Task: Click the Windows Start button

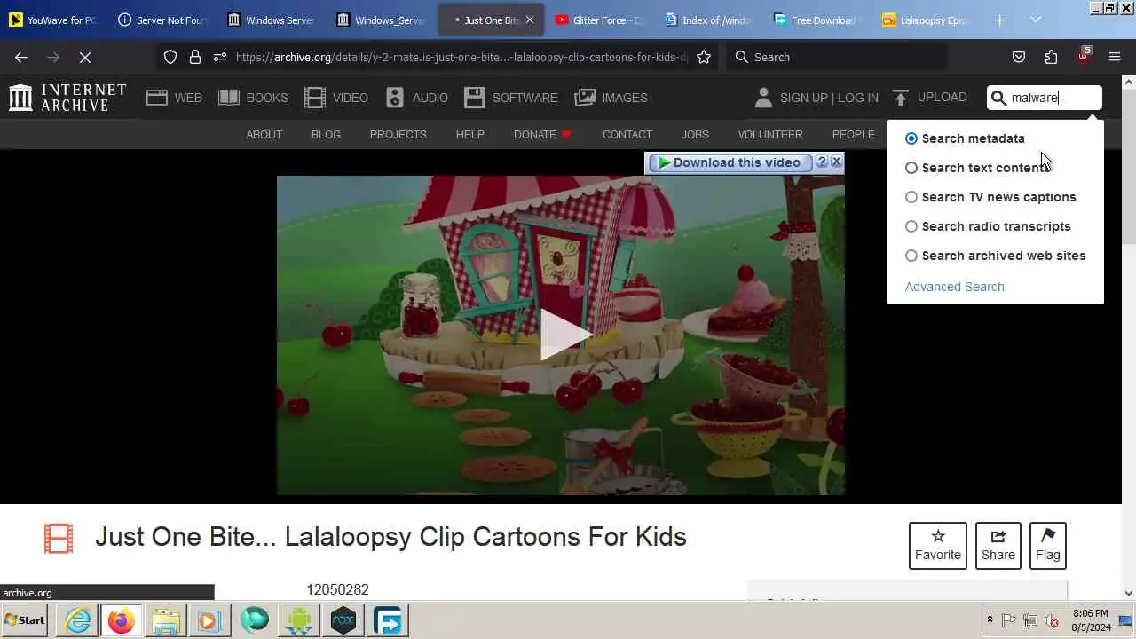Action: click(x=25, y=620)
